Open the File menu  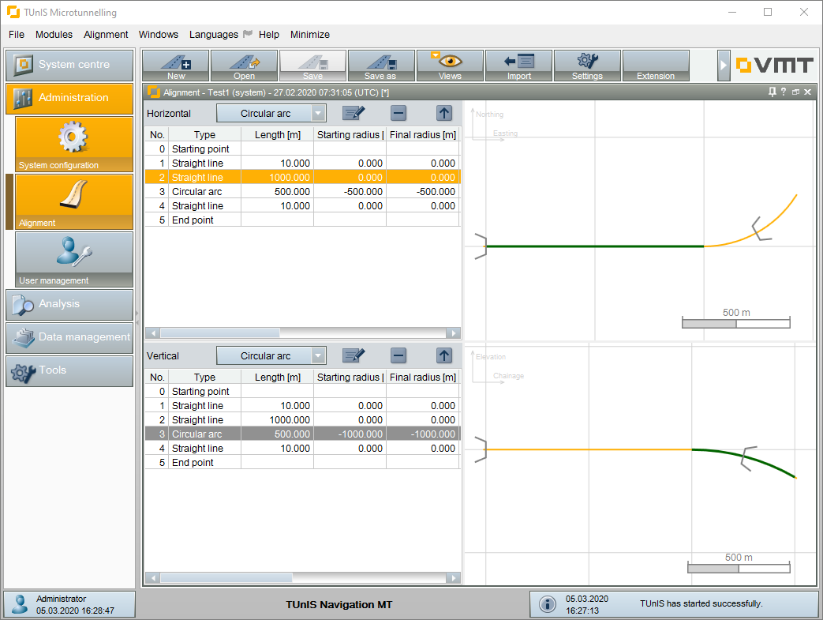click(x=17, y=34)
